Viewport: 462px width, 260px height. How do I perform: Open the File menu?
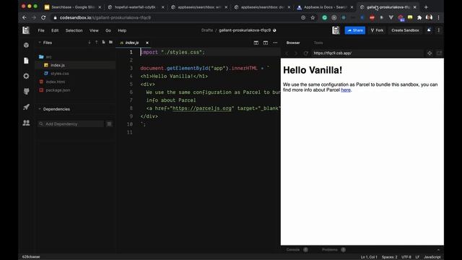pyautogui.click(x=41, y=30)
